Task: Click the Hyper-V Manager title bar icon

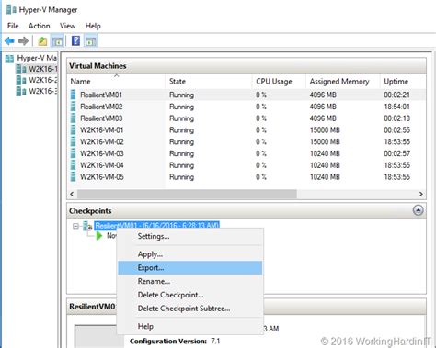Action: [x=11, y=9]
